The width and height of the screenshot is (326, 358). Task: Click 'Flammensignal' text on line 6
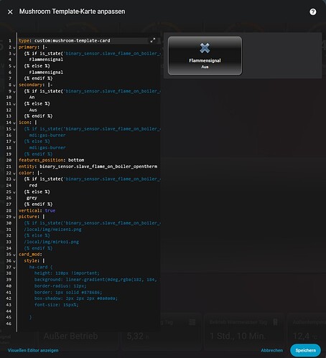pyautogui.click(x=46, y=72)
